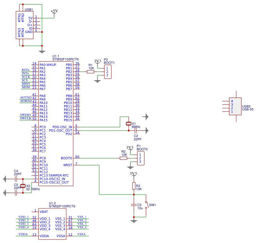Select the SCS net label
The height and width of the screenshot is (243, 257).
click(25, 80)
